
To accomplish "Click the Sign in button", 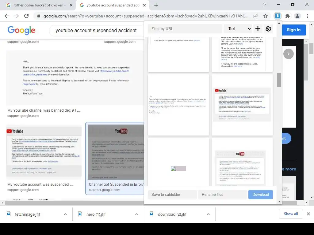I will coord(293,30).
